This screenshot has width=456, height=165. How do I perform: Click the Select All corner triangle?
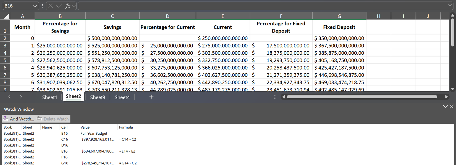(x=6, y=16)
